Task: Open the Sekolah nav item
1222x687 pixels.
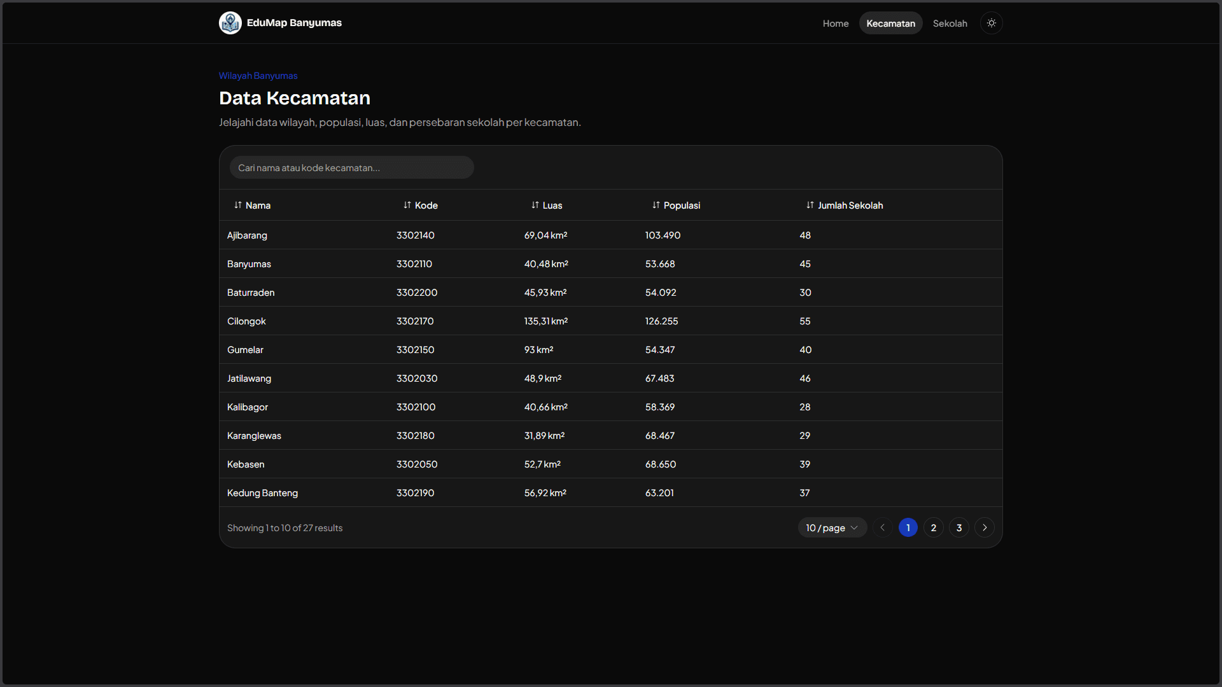Action: pyautogui.click(x=950, y=23)
